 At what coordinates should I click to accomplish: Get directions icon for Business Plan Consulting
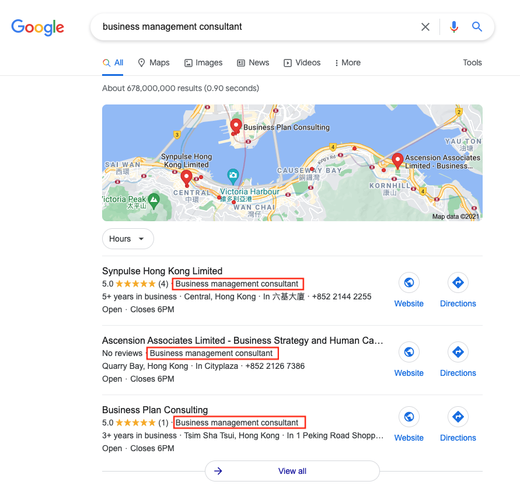pos(458,417)
